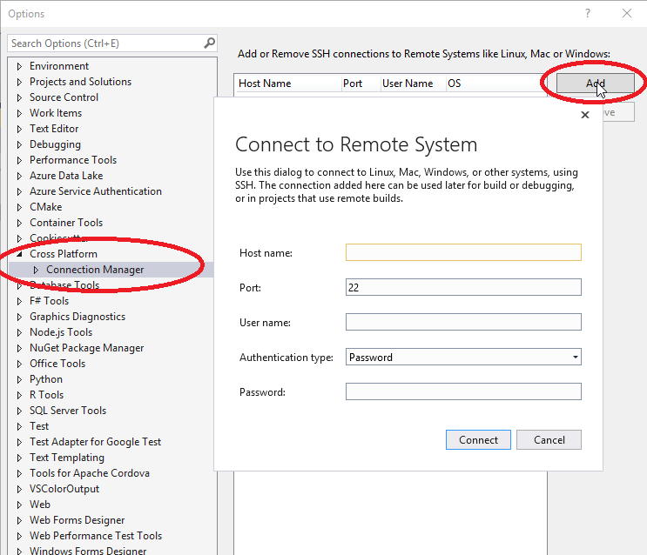The height and width of the screenshot is (555, 647).
Task: Select Web Forms Designer in the tree
Action: (x=78, y=520)
